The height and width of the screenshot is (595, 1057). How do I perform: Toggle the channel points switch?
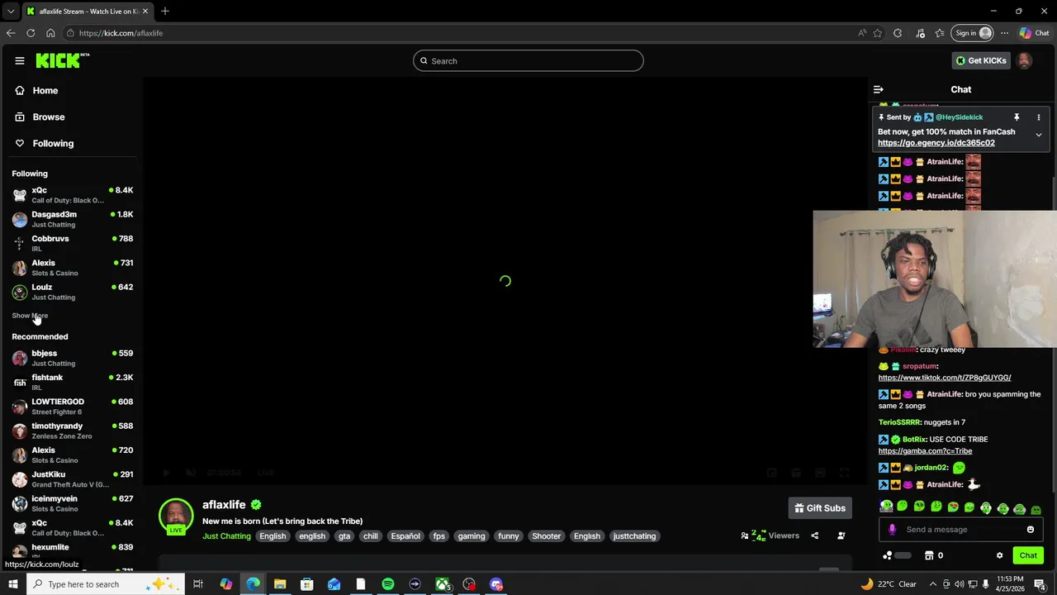click(903, 555)
